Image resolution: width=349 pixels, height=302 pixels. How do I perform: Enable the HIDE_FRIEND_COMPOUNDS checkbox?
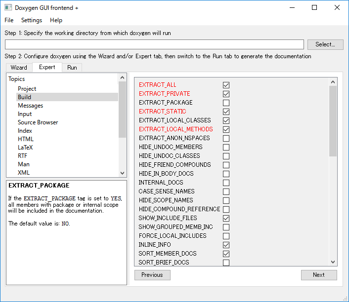click(226, 165)
